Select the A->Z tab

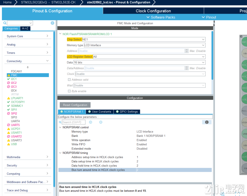pos(25,29)
